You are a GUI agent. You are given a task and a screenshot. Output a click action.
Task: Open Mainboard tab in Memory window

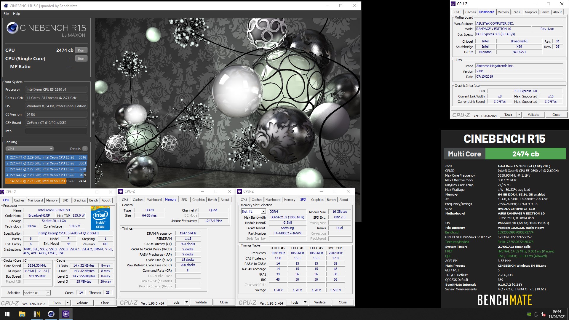tap(154, 200)
